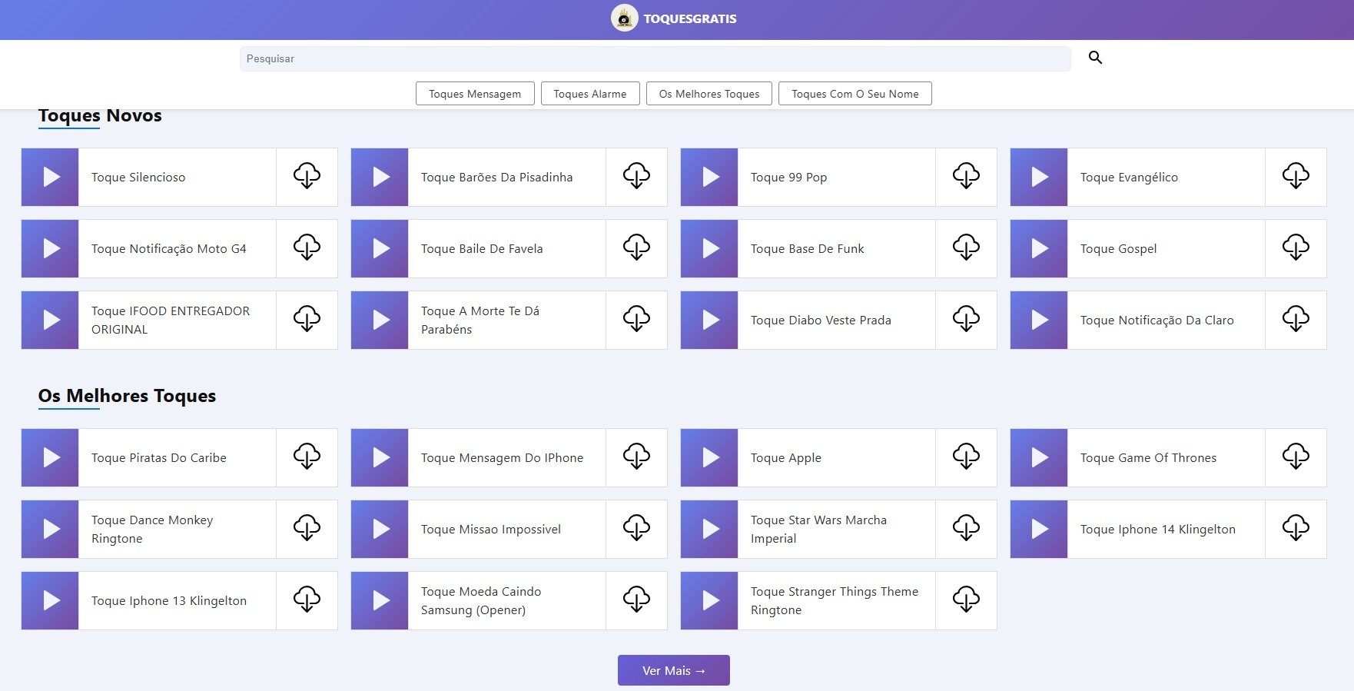
Task: Play Toque Baile De Favela
Action: click(380, 248)
